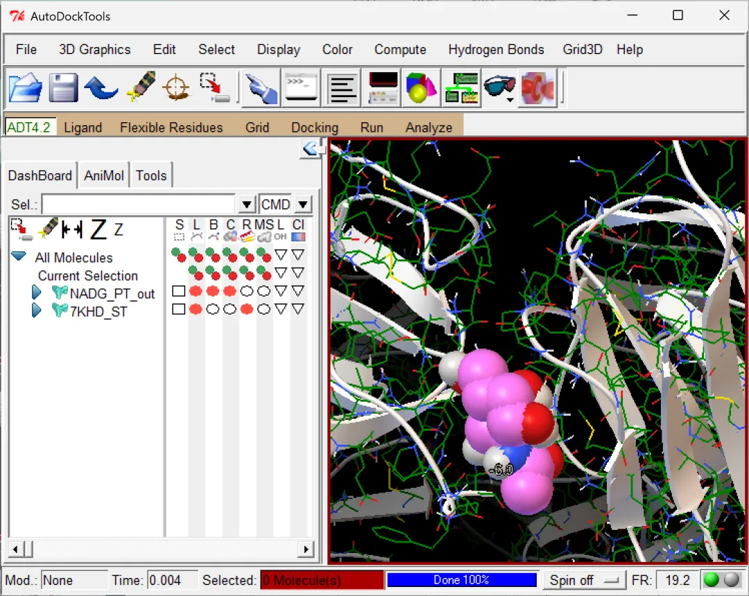Click the toolbar eraser clear-selection icon

pos(140,87)
